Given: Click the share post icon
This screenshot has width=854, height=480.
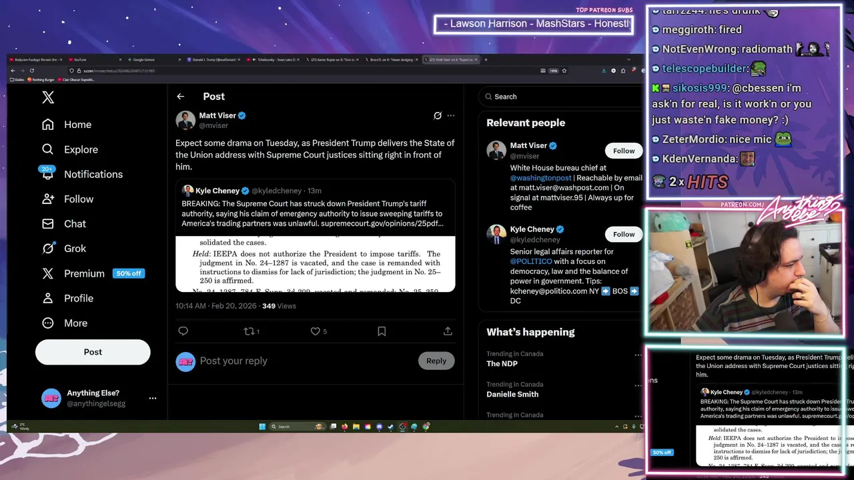Looking at the screenshot, I should point(448,331).
